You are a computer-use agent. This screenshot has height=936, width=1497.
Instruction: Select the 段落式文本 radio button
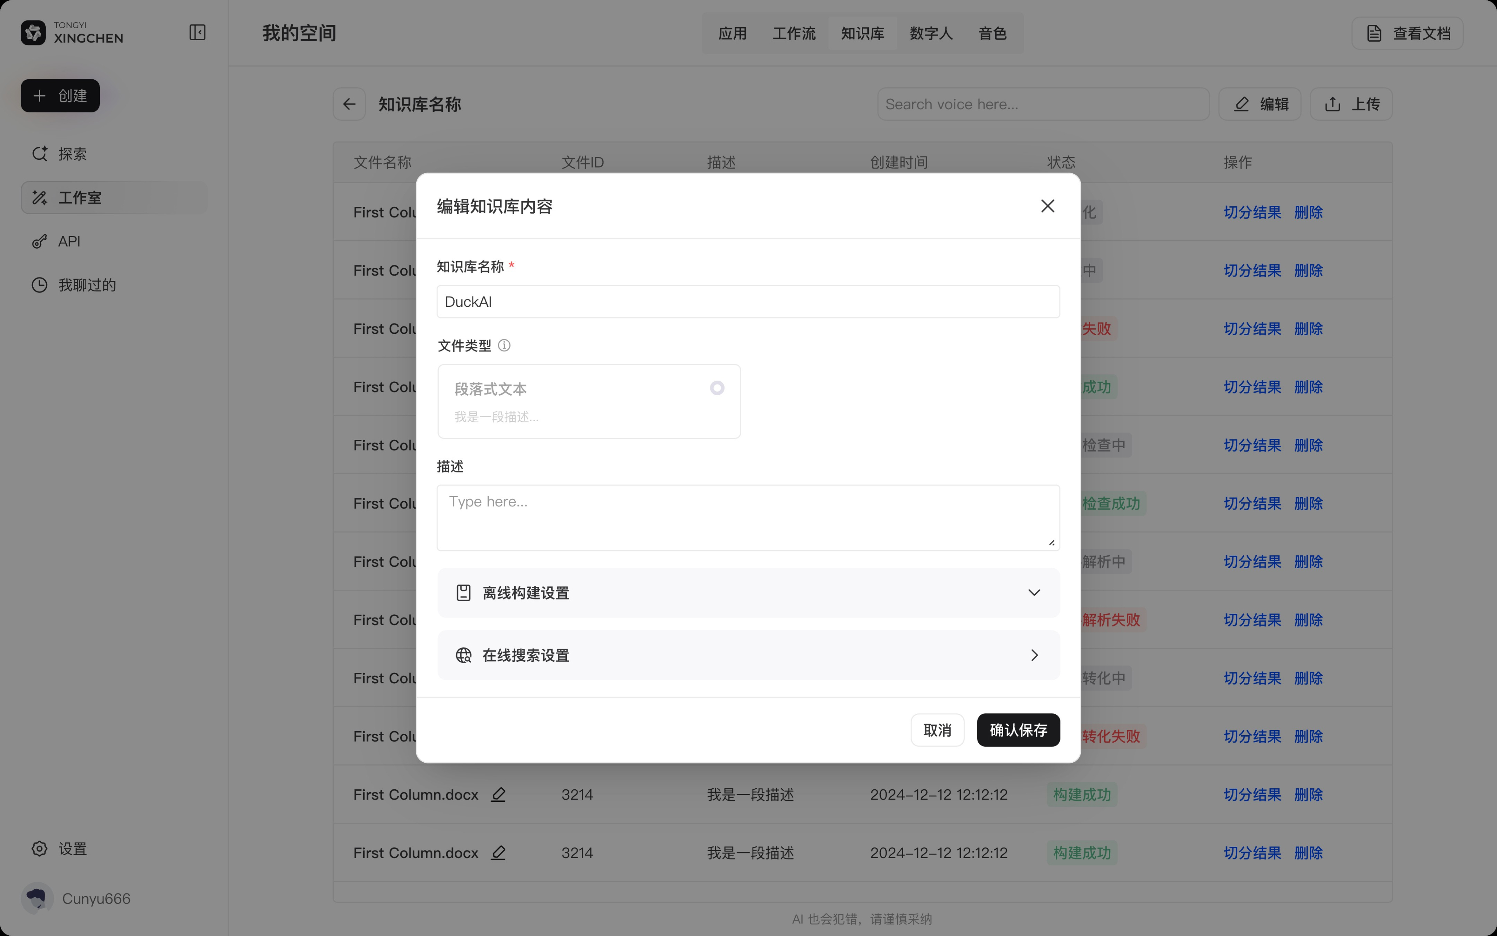pyautogui.click(x=717, y=388)
